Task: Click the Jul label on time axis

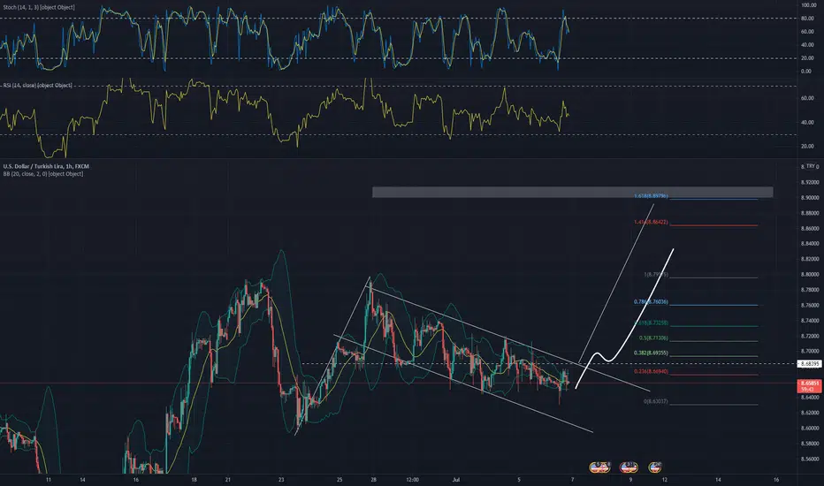Action: click(x=455, y=480)
